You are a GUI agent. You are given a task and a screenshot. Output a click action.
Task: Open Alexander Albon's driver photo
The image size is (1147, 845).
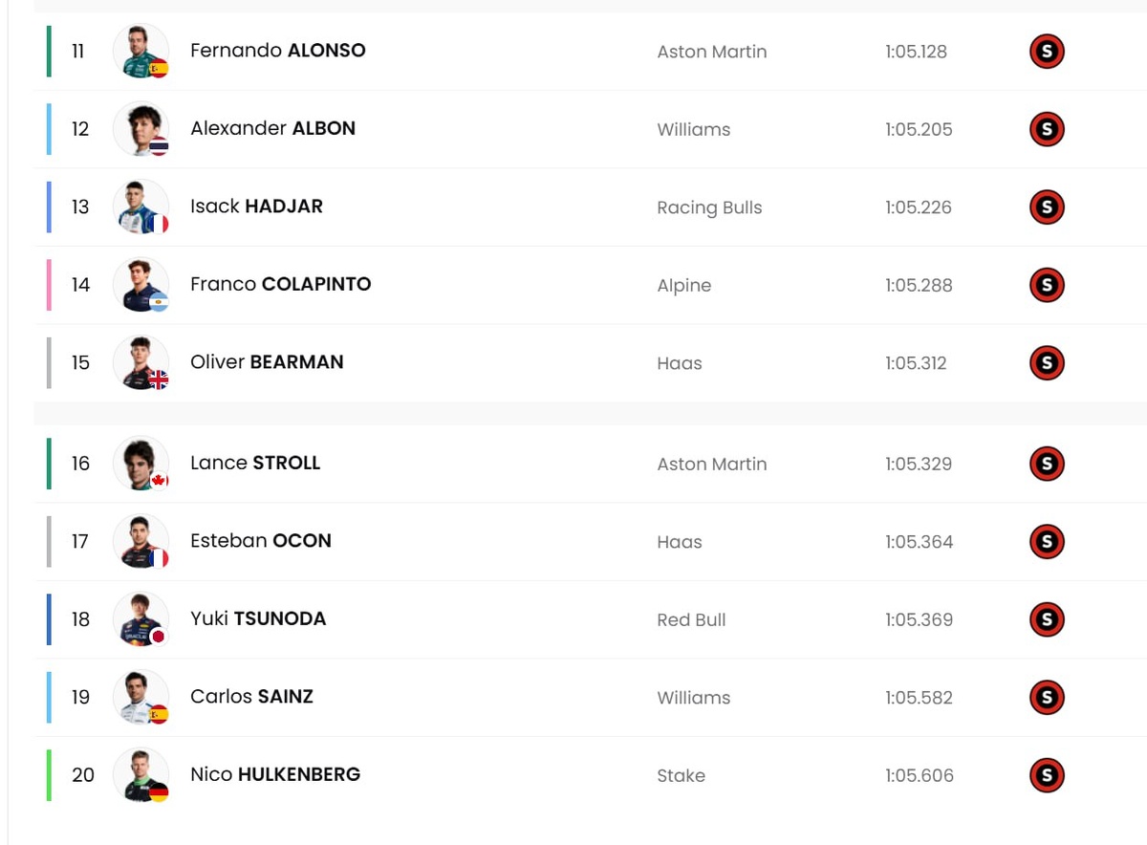141,129
